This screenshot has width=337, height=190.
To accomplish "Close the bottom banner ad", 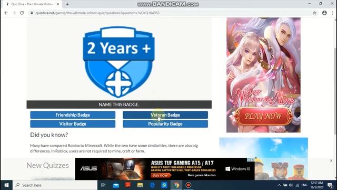I will [x=331, y=160].
